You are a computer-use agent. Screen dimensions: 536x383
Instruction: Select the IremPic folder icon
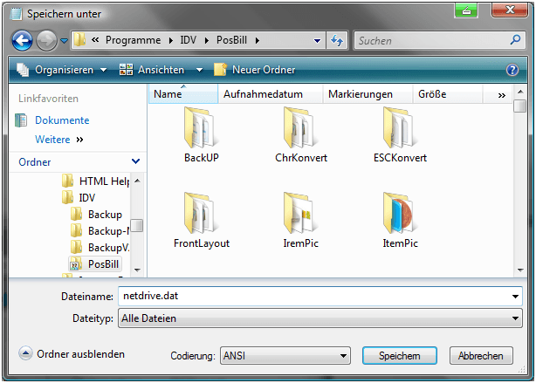tap(301, 221)
